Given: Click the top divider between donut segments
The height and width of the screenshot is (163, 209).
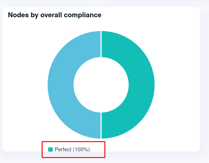Looking at the screenshot, I should pyautogui.click(x=101, y=44).
